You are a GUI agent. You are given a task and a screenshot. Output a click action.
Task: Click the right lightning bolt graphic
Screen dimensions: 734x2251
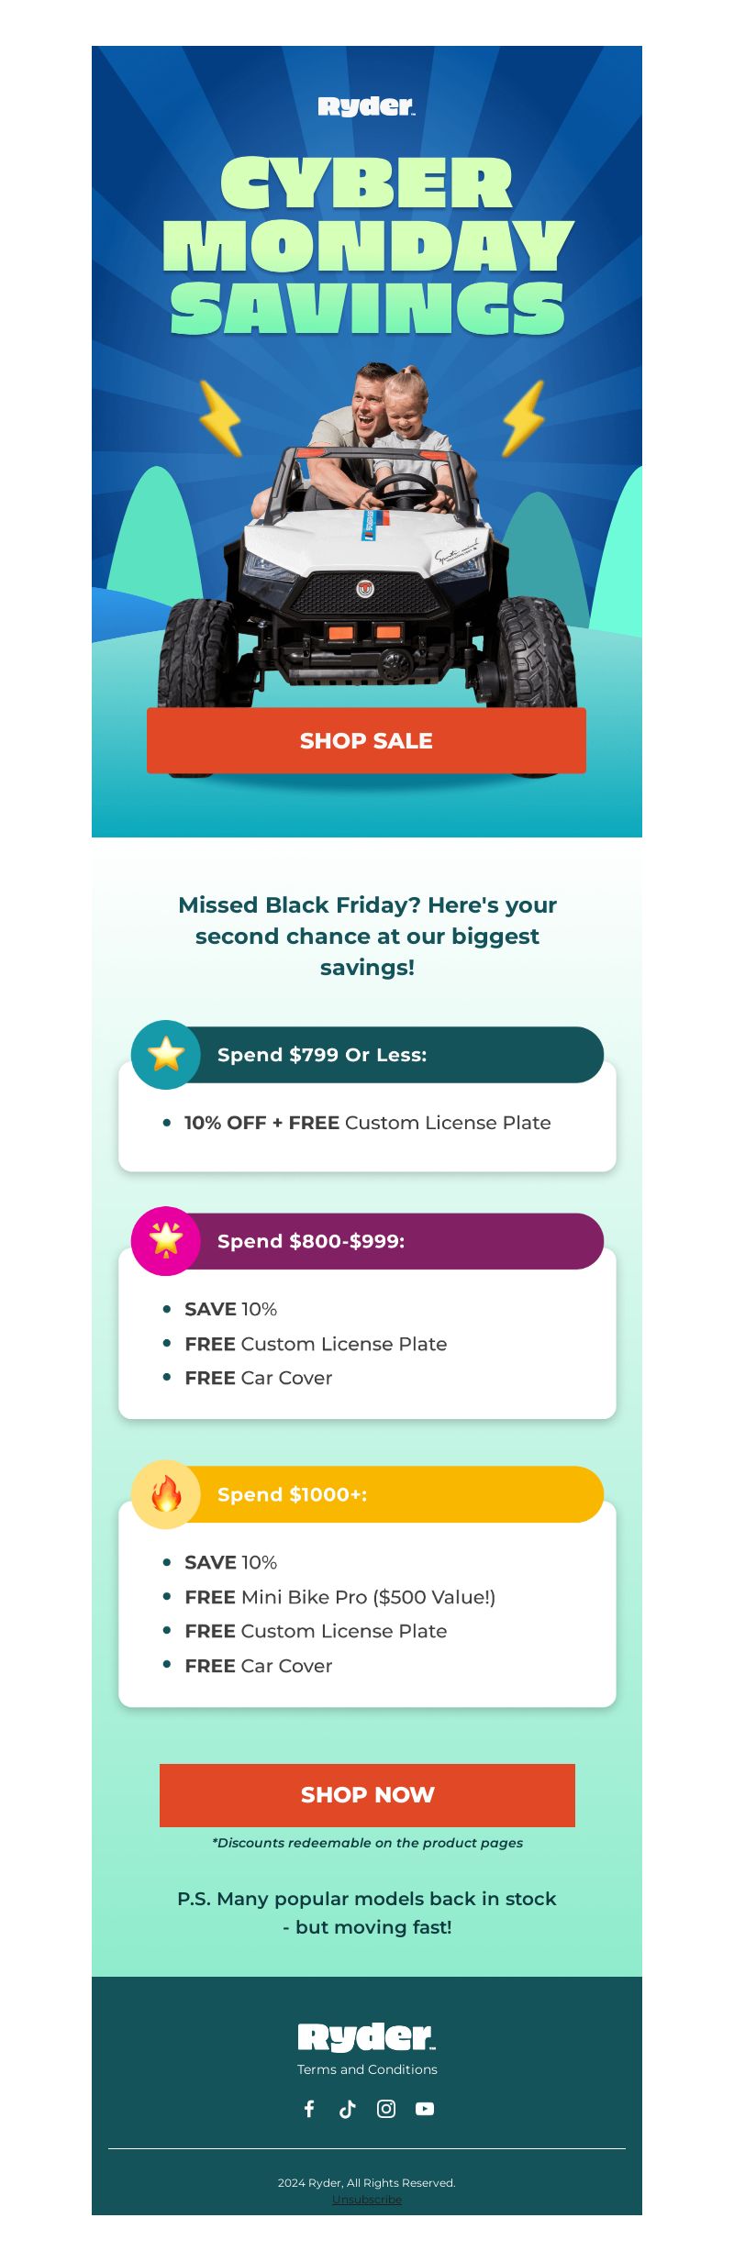pyautogui.click(x=523, y=418)
